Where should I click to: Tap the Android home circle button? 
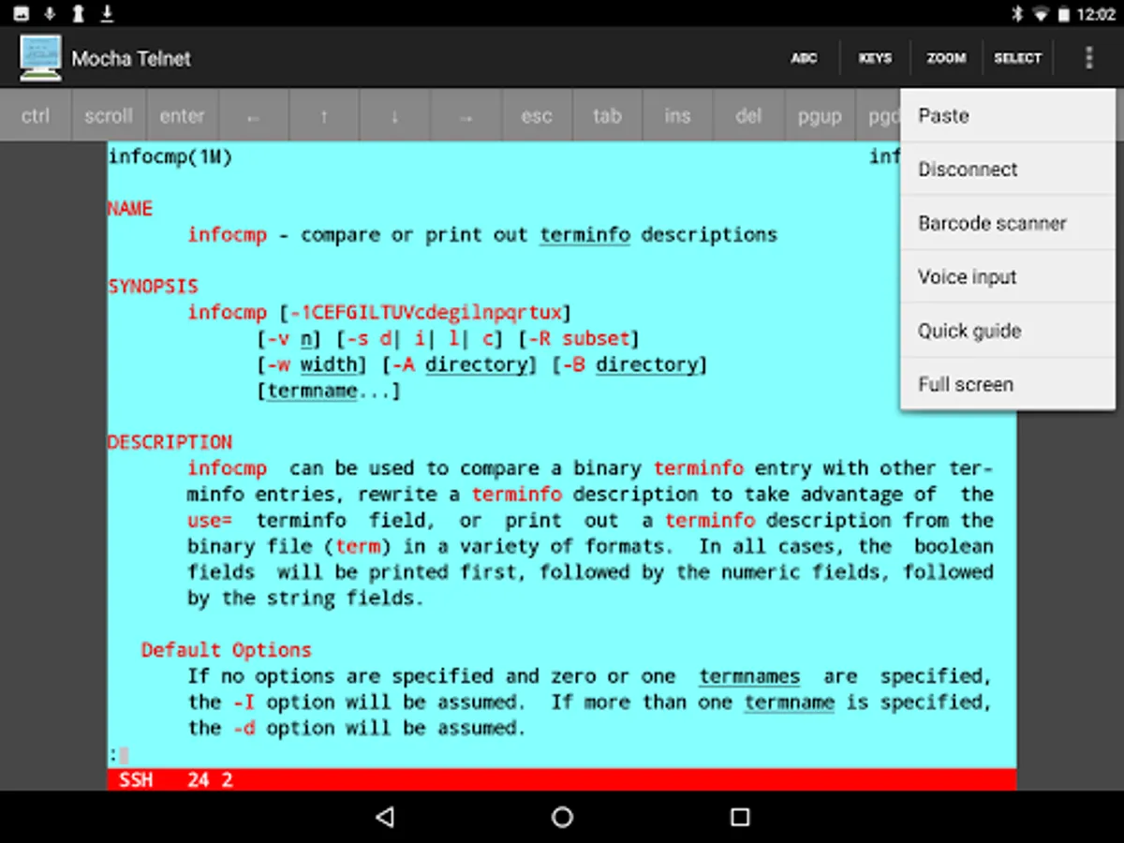pos(562,817)
